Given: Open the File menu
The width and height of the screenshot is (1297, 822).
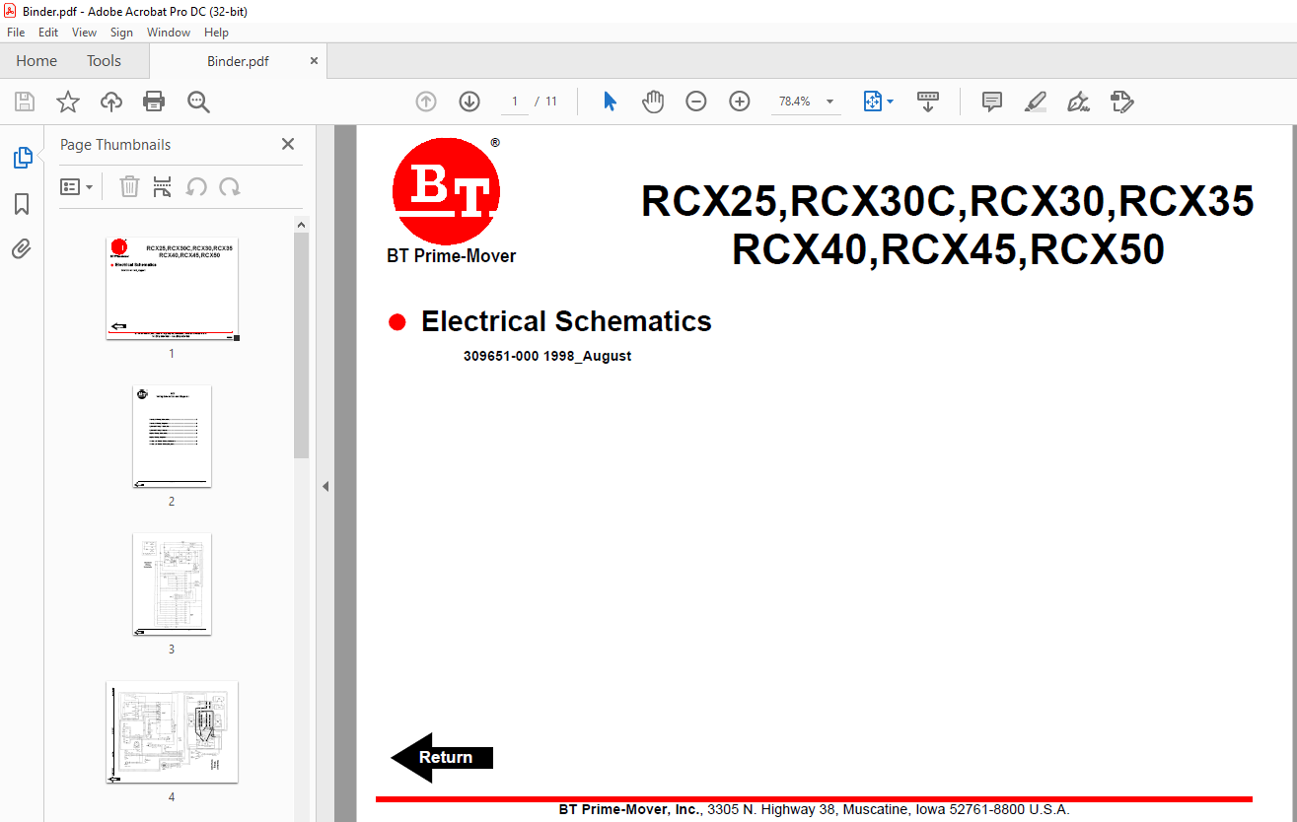Looking at the screenshot, I should (x=16, y=33).
